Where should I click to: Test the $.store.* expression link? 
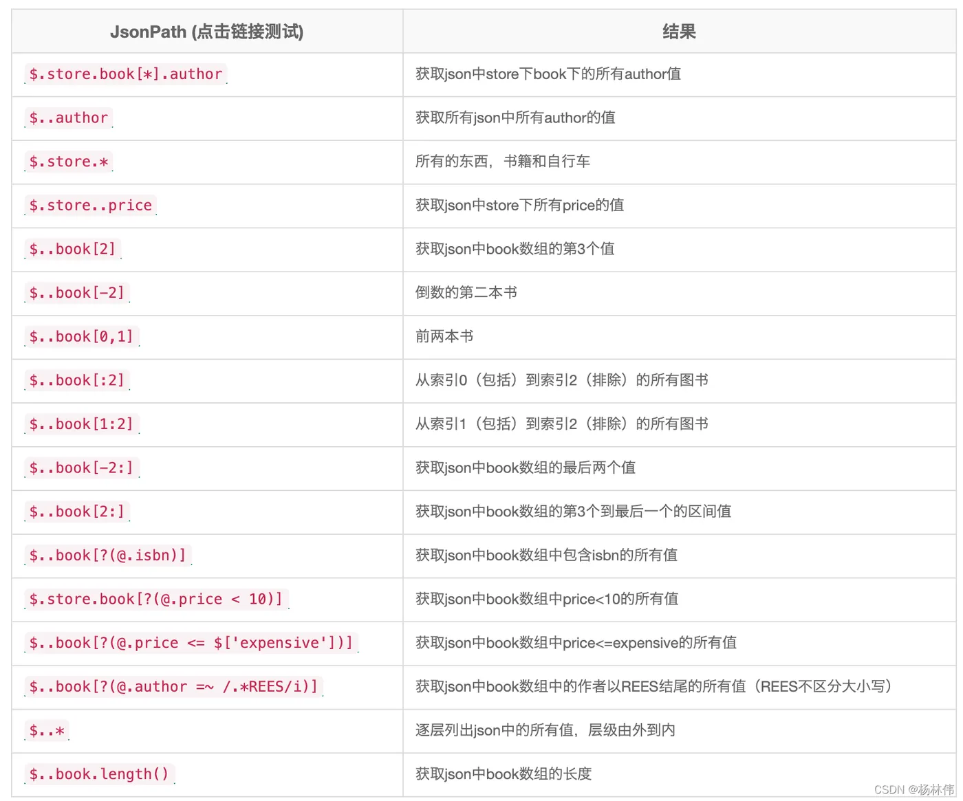(69, 162)
